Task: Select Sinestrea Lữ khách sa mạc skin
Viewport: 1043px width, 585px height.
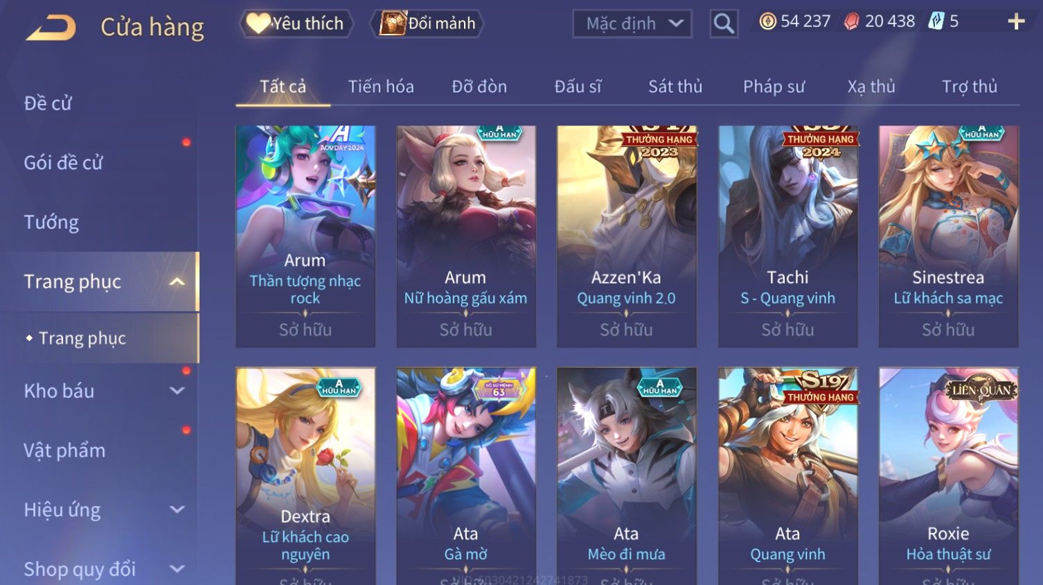Action: coord(948,236)
